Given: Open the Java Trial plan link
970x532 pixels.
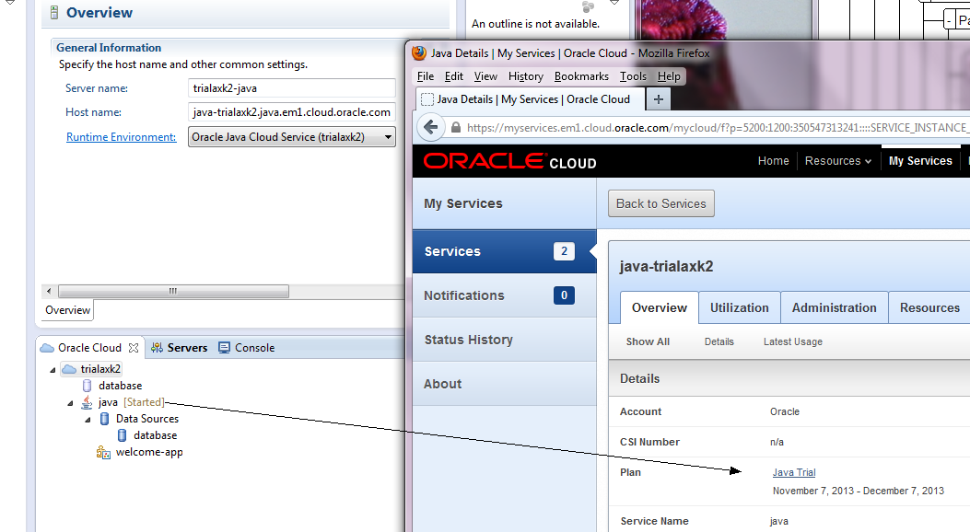Looking at the screenshot, I should tap(794, 472).
